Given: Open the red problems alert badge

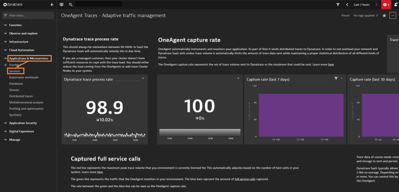Looking at the screenshot, I should click(386, 4).
